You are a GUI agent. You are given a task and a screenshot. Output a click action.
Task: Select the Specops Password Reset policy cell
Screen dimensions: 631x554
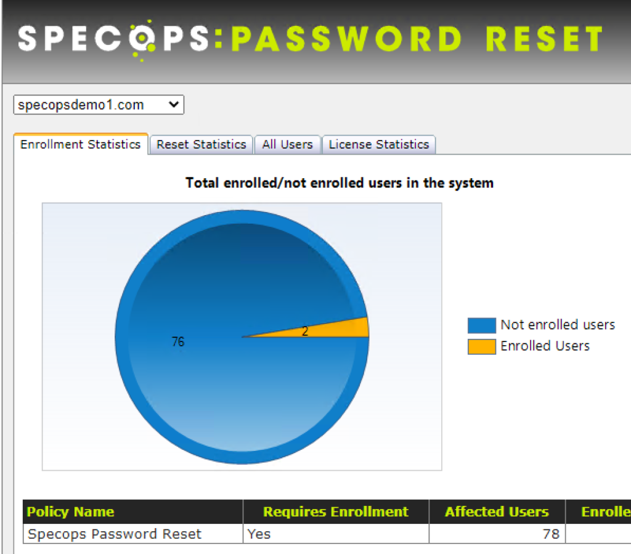[133, 534]
